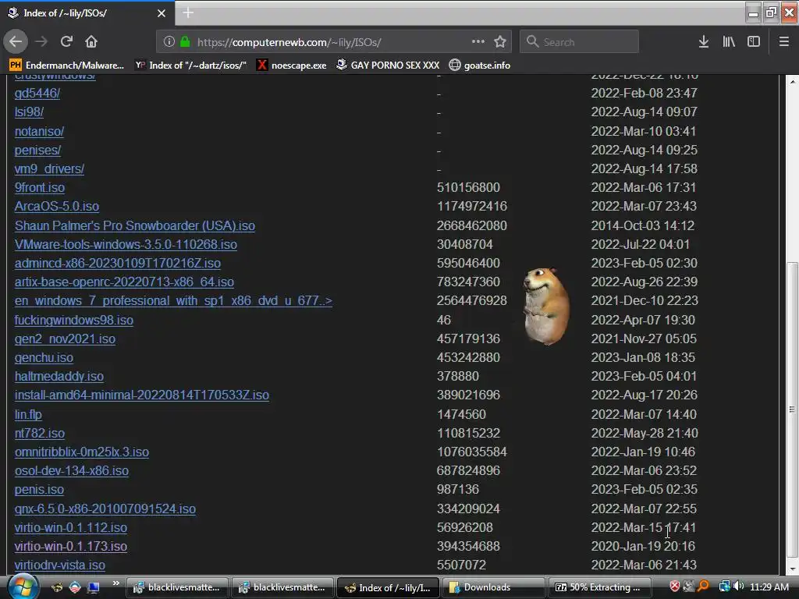The width and height of the screenshot is (799, 599).
Task: Show site information icon in address bar
Action: pos(169,42)
